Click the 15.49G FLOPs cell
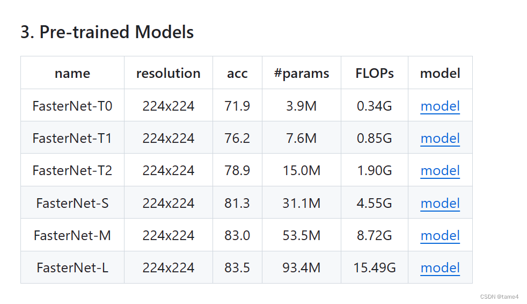Screen dimensions: 527x304 [374, 267]
